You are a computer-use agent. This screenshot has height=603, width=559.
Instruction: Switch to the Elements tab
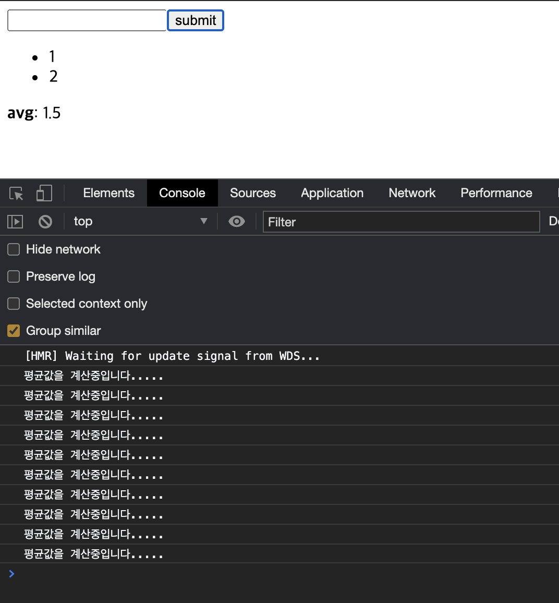coord(109,193)
